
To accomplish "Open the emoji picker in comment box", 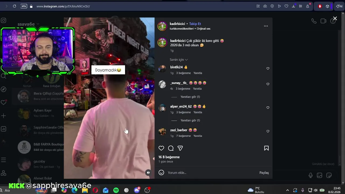I will tap(161, 172).
